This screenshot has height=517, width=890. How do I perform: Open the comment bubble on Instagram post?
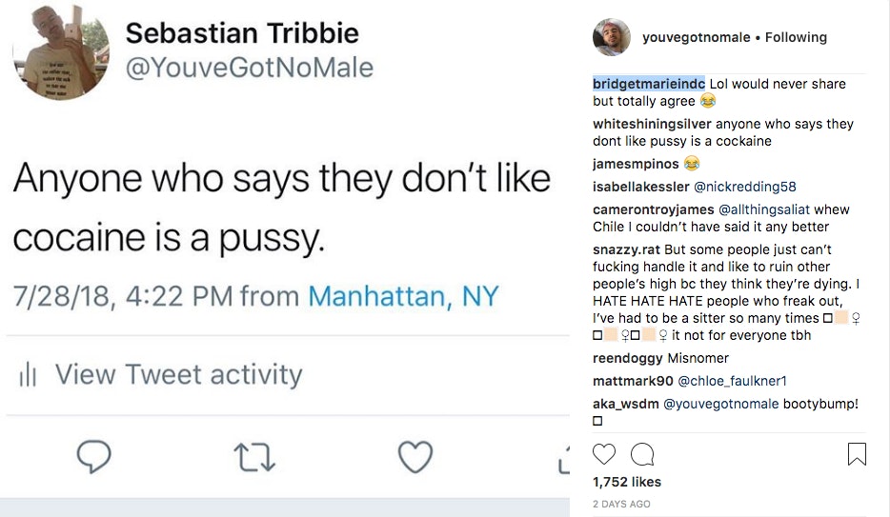642,454
